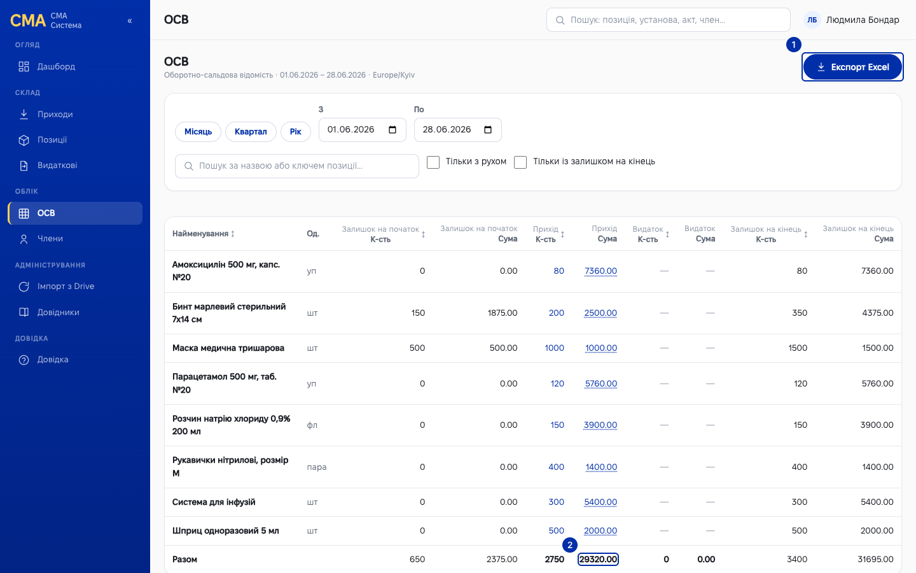Open Дашборд from the sidebar
Screen dimensions: 916x573
[x=75, y=66]
